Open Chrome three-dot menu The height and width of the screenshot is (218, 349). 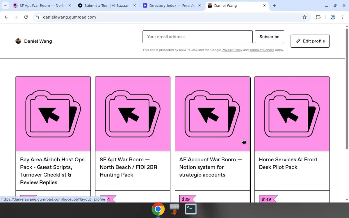pos(343,17)
